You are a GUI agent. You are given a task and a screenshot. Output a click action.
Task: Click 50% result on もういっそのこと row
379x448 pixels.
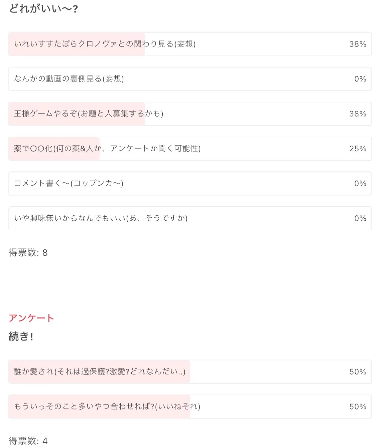pos(358,406)
